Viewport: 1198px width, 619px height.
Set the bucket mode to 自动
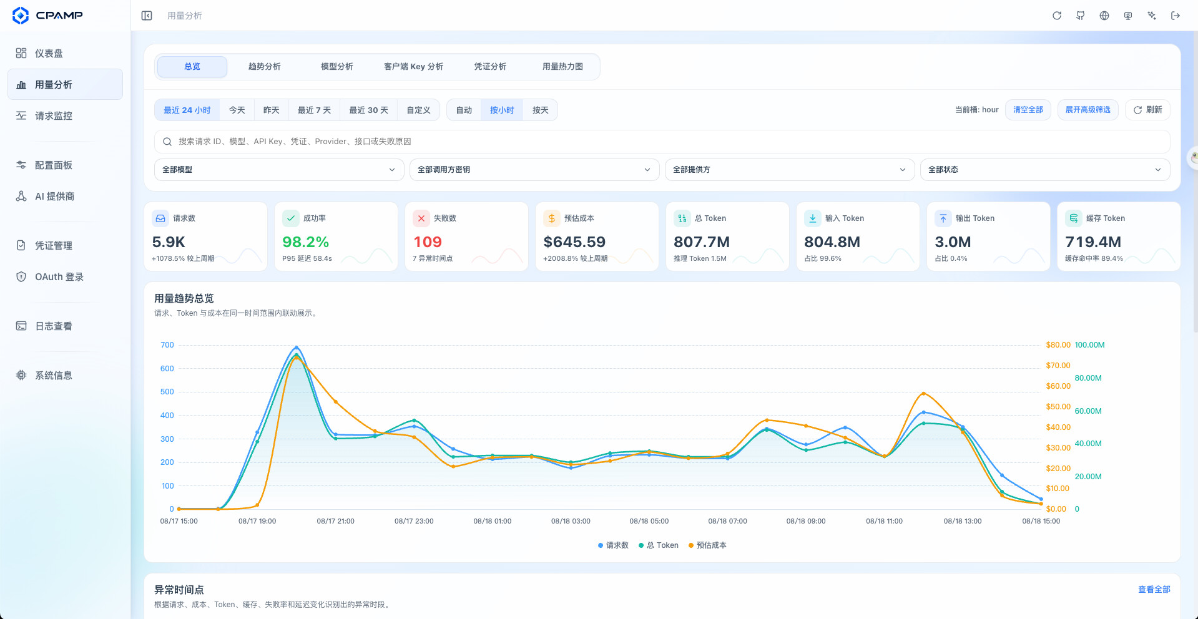point(464,110)
